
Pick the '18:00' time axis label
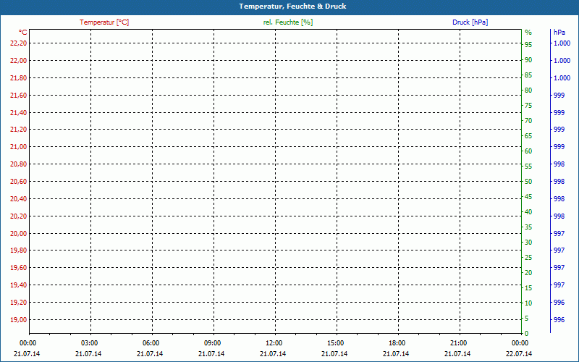(x=397, y=343)
